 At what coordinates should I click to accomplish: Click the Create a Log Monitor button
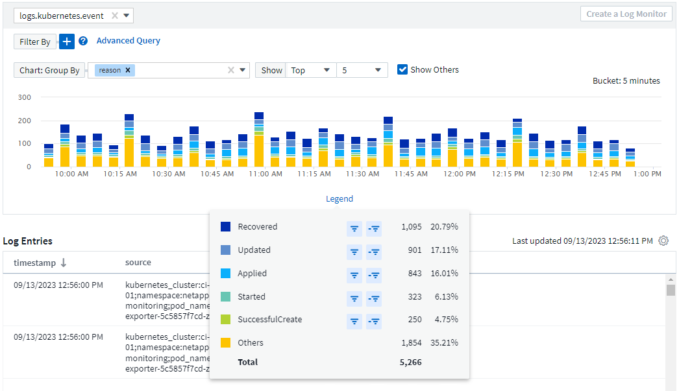626,14
